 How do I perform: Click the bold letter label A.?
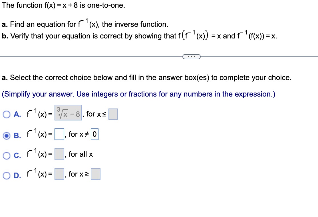[x=17, y=114]
